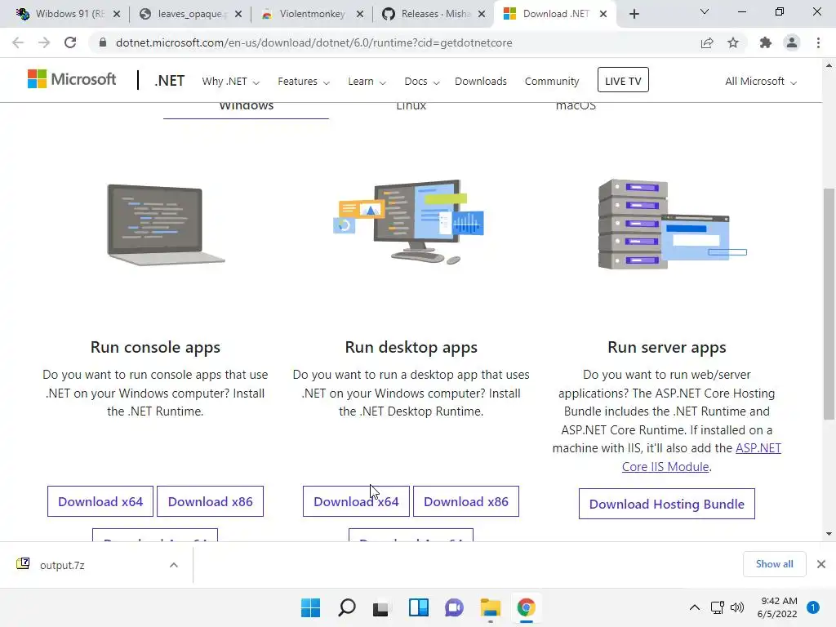The width and height of the screenshot is (836, 627).
Task: Open the tab search chevron
Action: pyautogui.click(x=705, y=11)
